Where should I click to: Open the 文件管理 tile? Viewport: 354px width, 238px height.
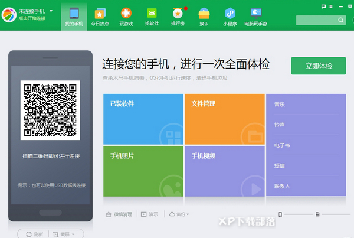pyautogui.click(x=225, y=119)
